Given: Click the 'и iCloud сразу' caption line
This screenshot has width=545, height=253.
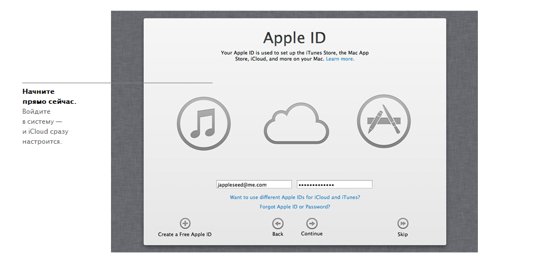Looking at the screenshot, I should pyautogui.click(x=45, y=131).
